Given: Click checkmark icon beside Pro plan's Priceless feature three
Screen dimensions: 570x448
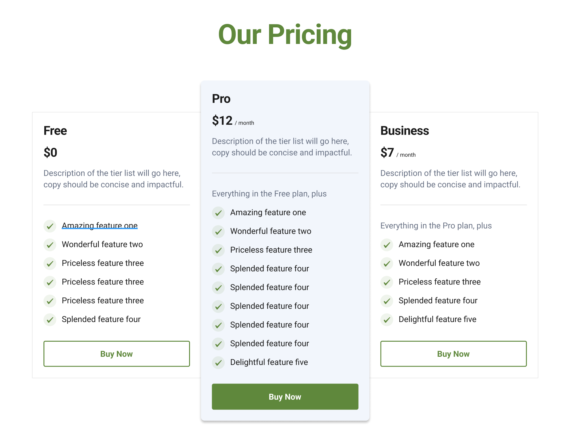Looking at the screenshot, I should 218,250.
